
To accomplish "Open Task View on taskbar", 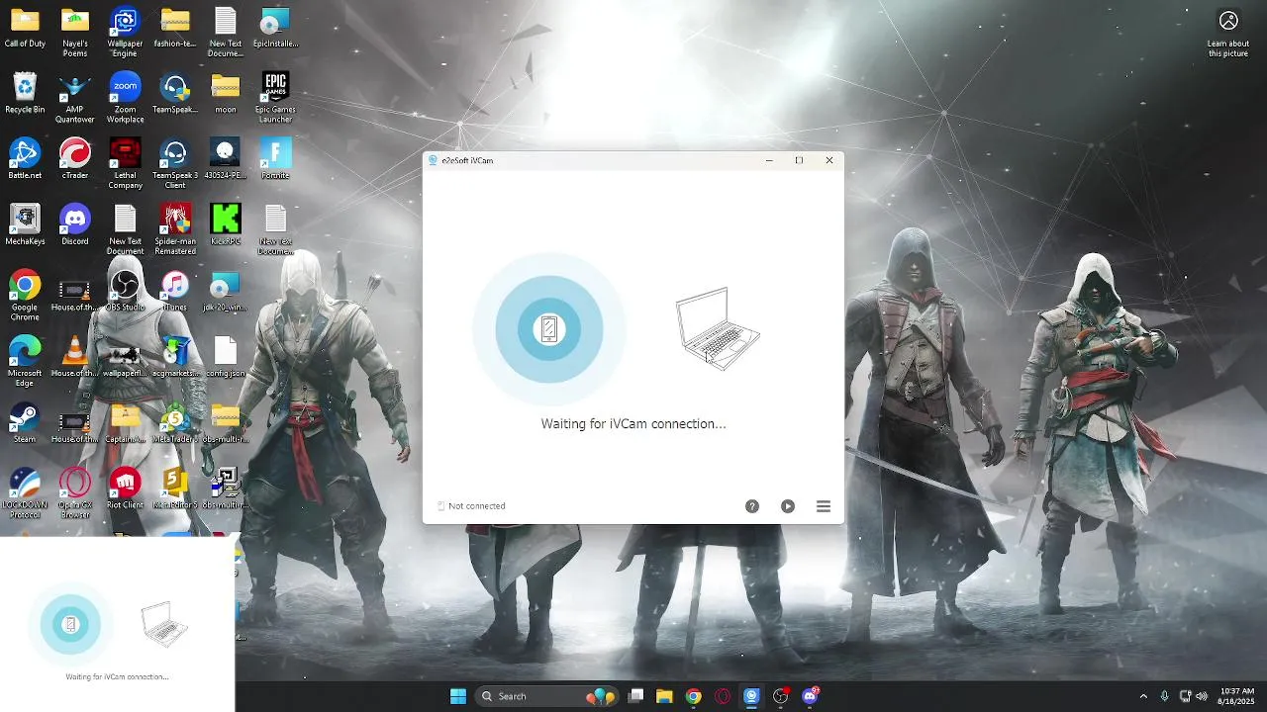I will tap(635, 696).
